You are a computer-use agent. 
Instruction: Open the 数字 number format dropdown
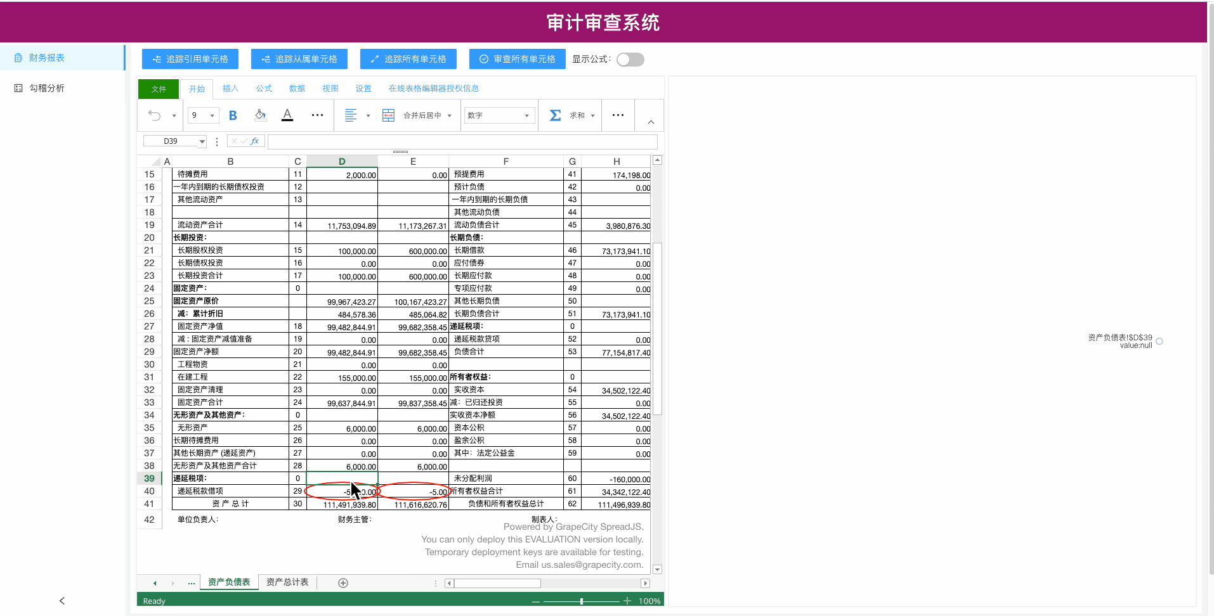[499, 115]
